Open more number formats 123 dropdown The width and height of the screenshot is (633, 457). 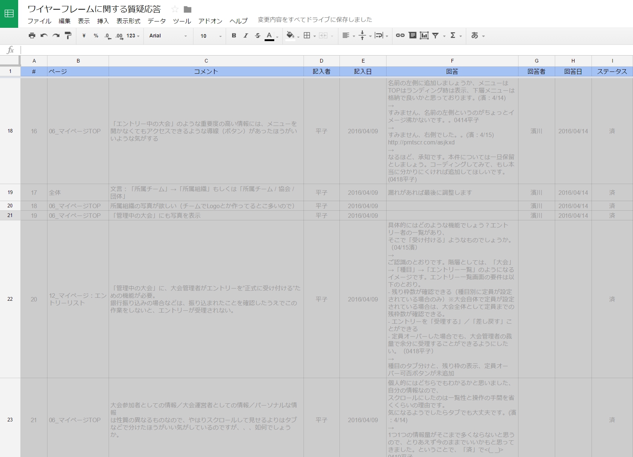click(x=133, y=36)
